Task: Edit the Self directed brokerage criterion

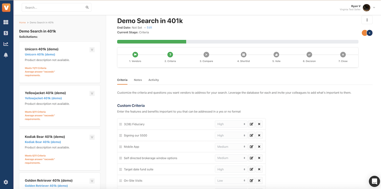Action: (x=251, y=158)
